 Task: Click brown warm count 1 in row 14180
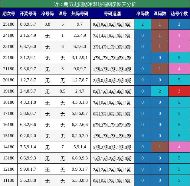coord(160,147)
